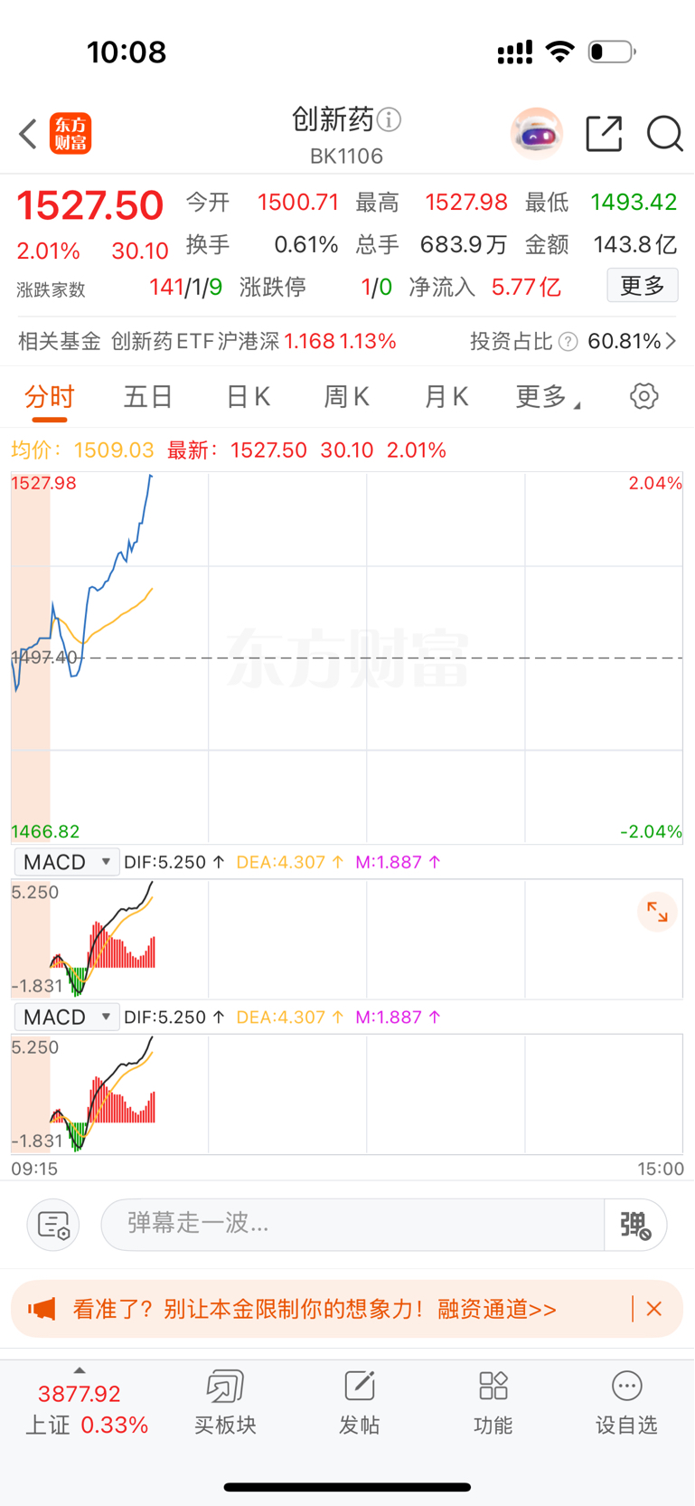Expand MACD chart to fullscreen
Image resolution: width=695 pixels, height=1506 pixels.
pyautogui.click(x=657, y=913)
